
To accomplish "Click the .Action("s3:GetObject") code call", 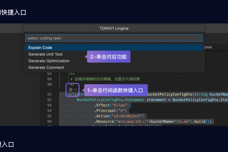I will pos(119,116).
